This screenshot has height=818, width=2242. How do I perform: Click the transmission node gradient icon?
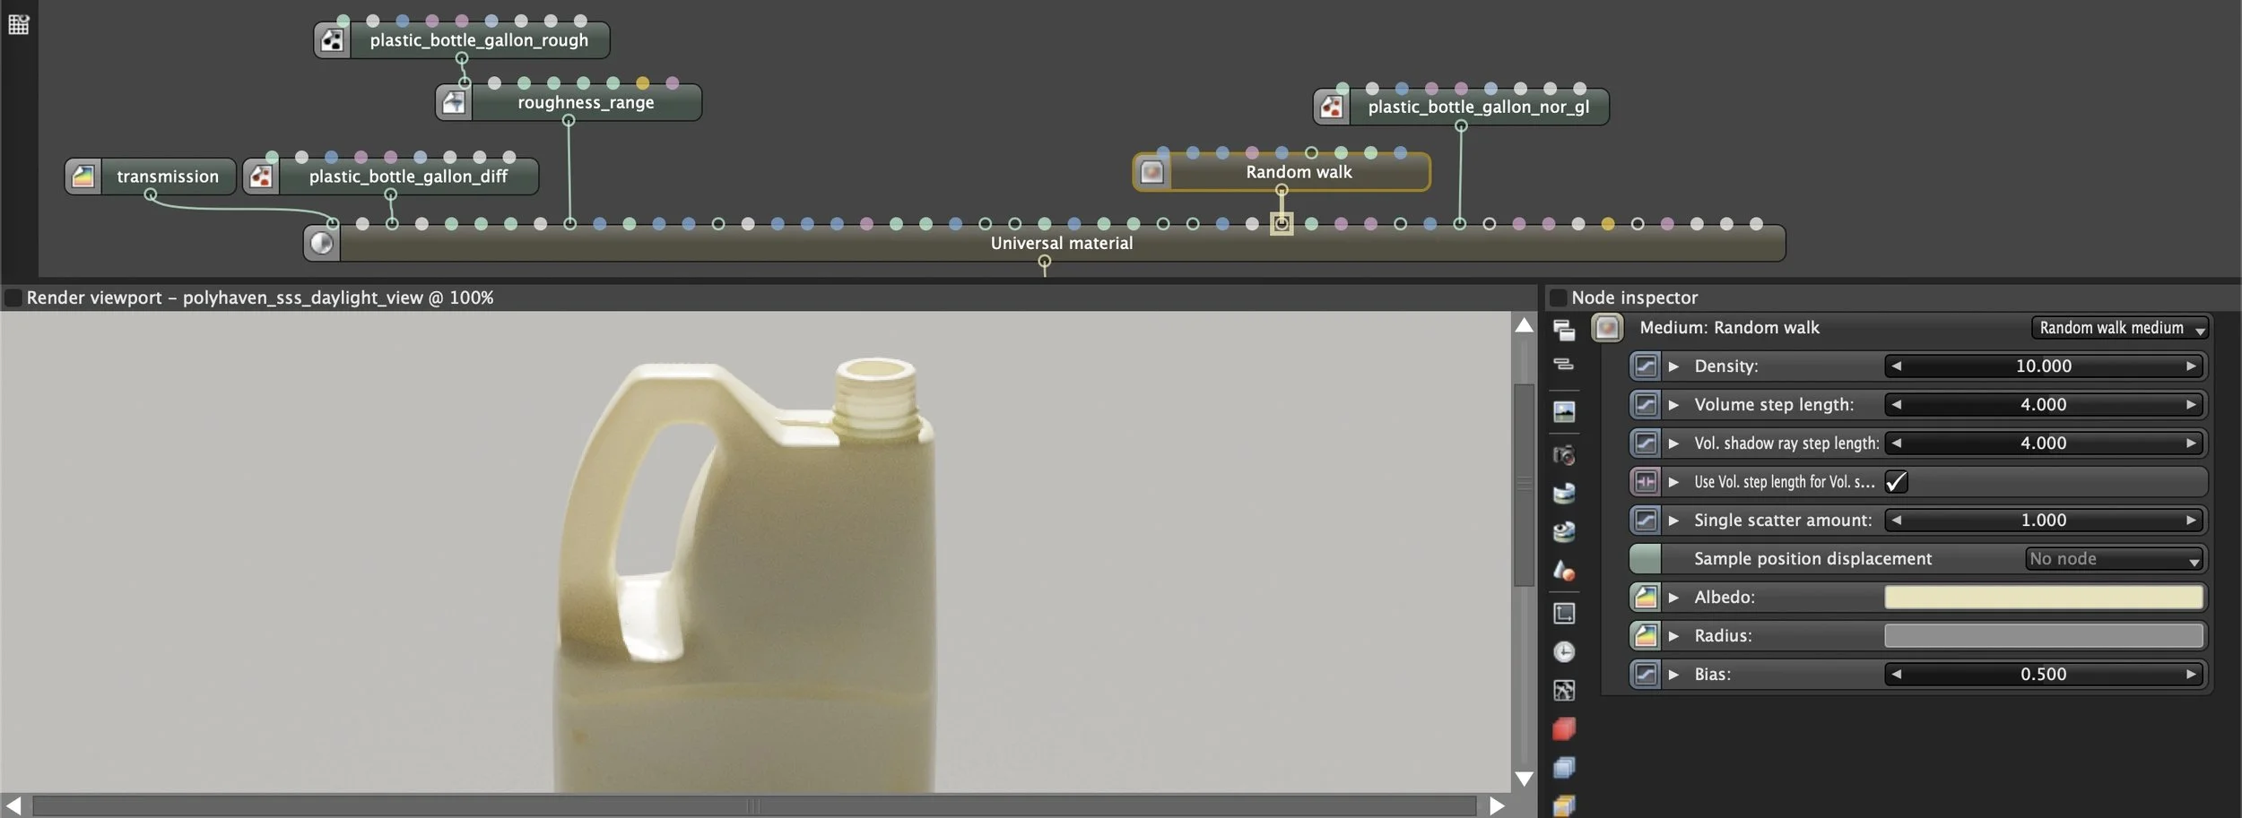(x=83, y=176)
